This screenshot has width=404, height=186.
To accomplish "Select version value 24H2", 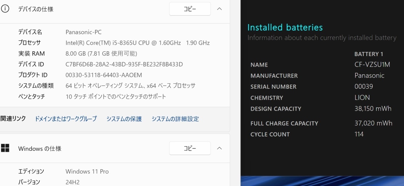I will (x=72, y=182).
